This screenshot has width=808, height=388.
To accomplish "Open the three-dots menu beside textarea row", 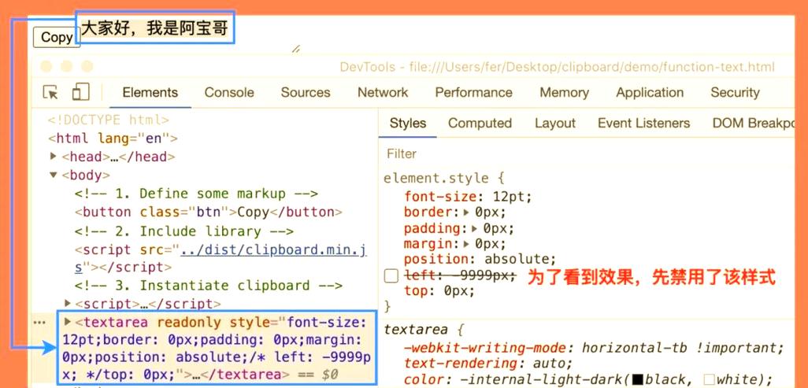I will [39, 323].
